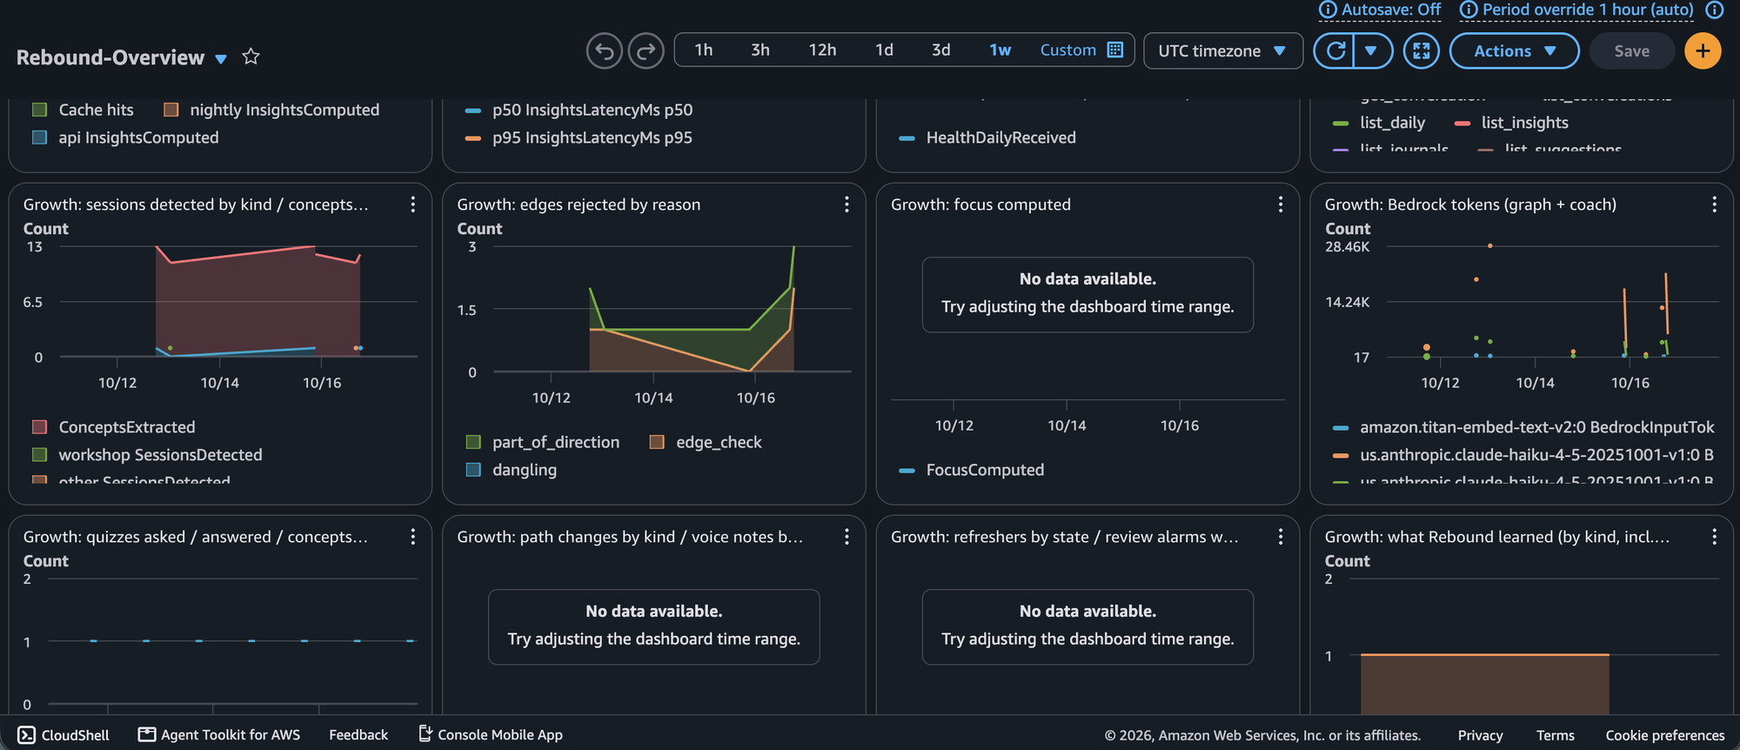Click the Growth: focus computed title
Viewport: 1740px width, 750px height.
point(980,204)
